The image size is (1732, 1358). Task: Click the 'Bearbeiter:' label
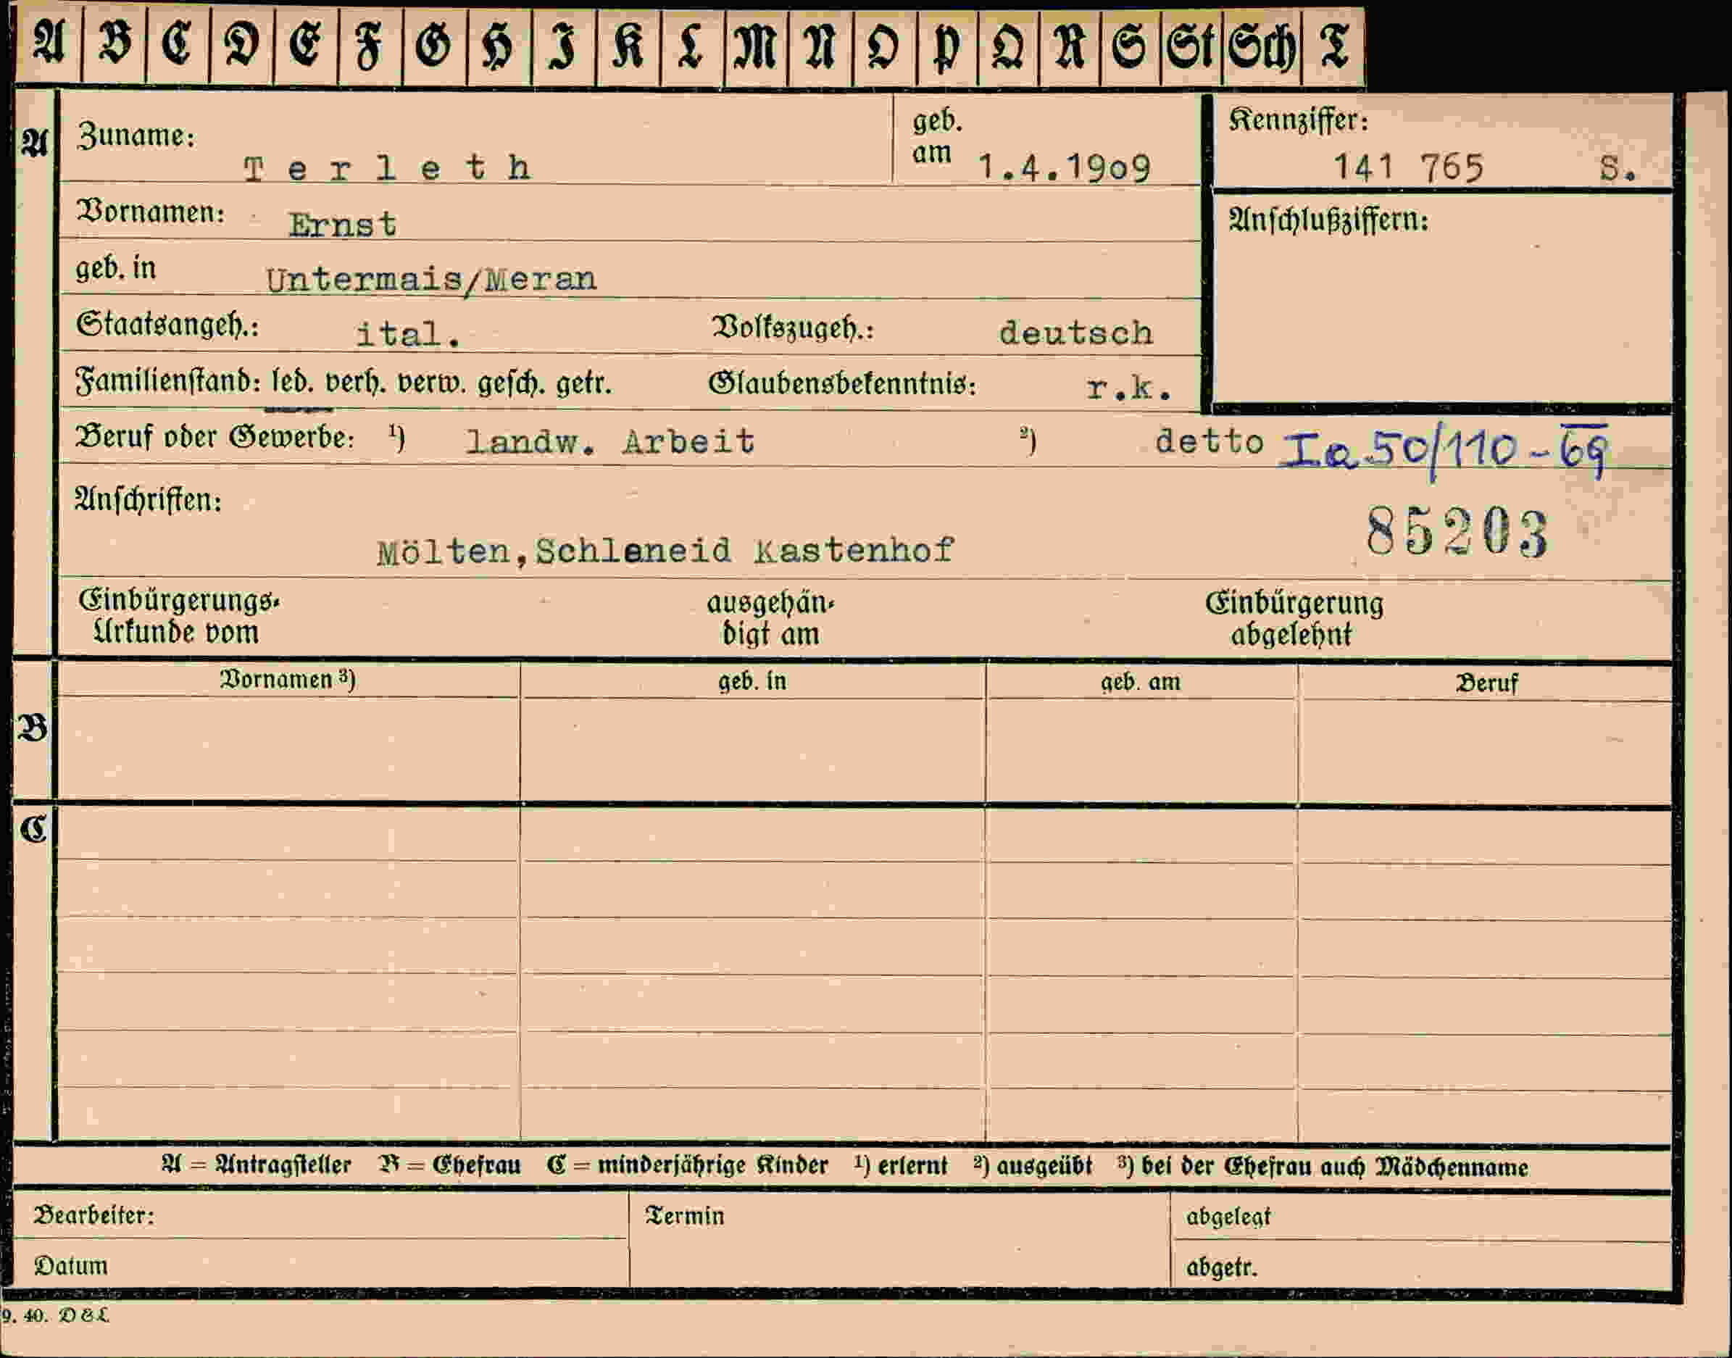(x=93, y=1216)
